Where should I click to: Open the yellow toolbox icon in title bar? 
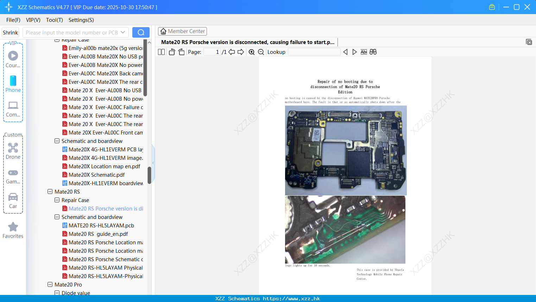tap(492, 7)
